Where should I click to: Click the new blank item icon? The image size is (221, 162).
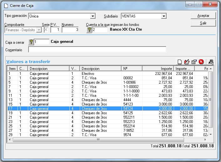(180, 62)
